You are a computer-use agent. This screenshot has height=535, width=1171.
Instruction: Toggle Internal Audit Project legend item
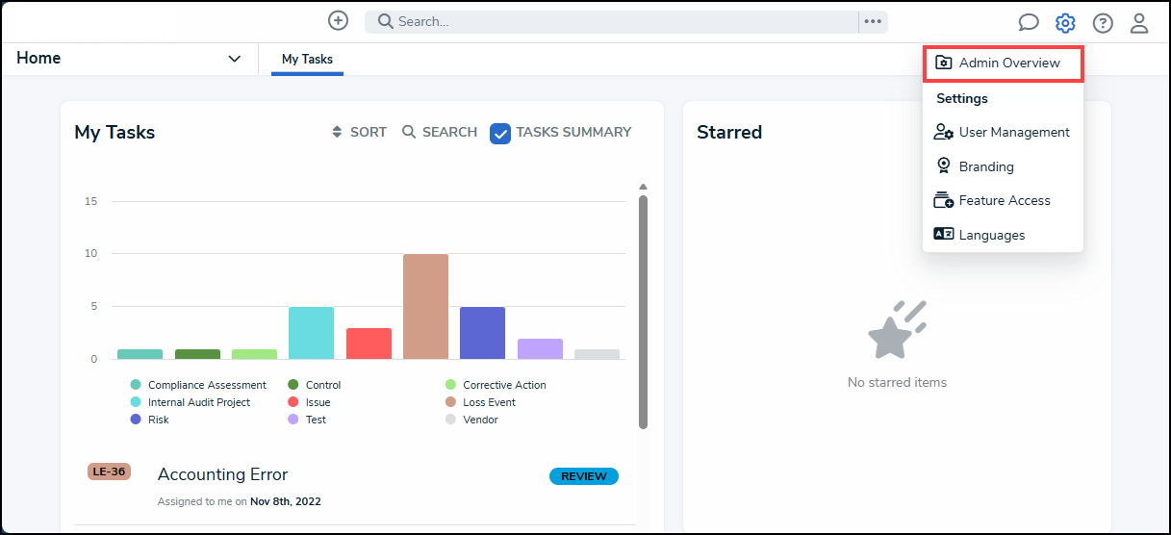coord(198,402)
